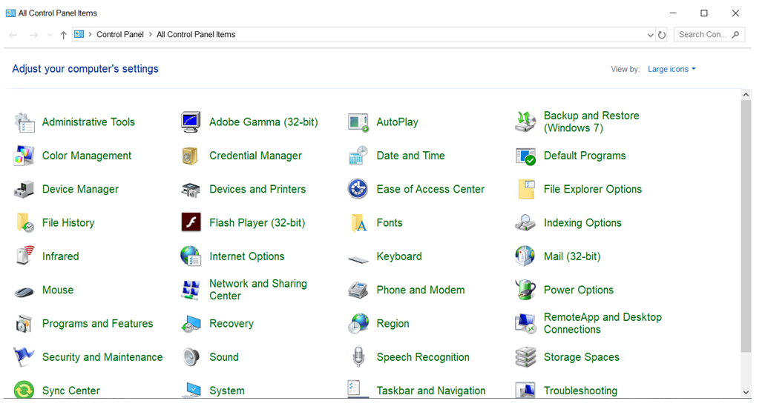Open the Flash Player icon
Screen dimensions: 765x412
click(191, 223)
